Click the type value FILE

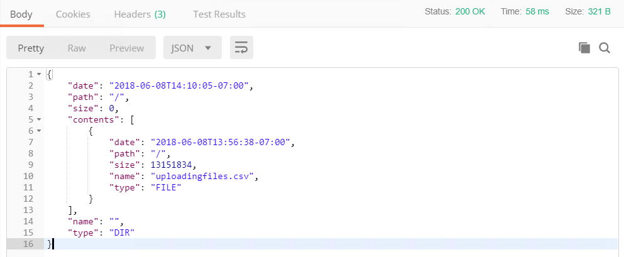(166, 187)
